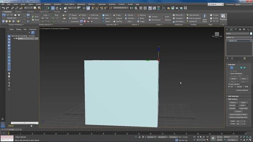The height and width of the screenshot is (142, 253).
Task: Expand the Soft Selection rollout
Action: 233,96
